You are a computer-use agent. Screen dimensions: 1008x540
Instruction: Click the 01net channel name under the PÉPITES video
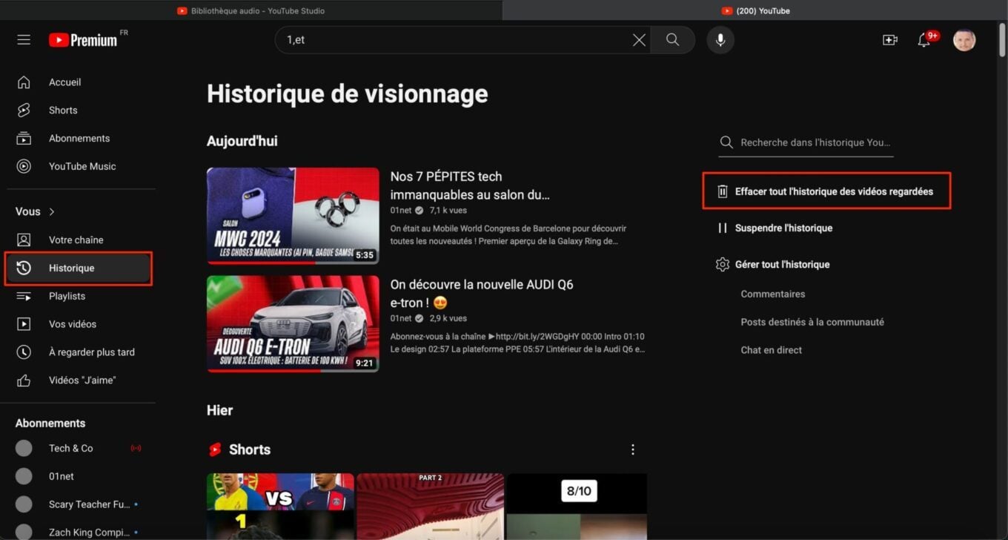point(401,211)
